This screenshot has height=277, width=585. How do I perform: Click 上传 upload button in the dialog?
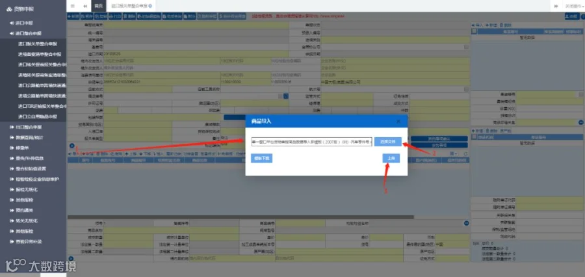tap(391, 158)
